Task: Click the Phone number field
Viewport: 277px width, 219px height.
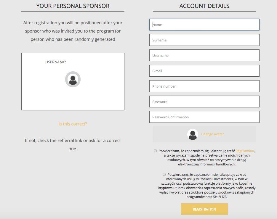Action: coord(204,86)
